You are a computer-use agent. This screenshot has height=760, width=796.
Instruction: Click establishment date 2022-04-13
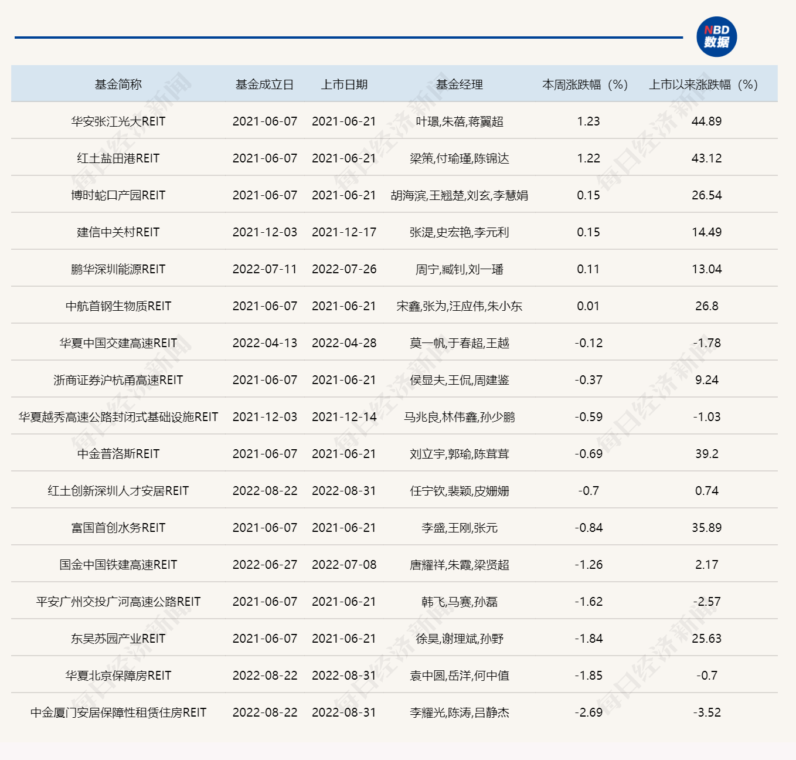tap(265, 343)
